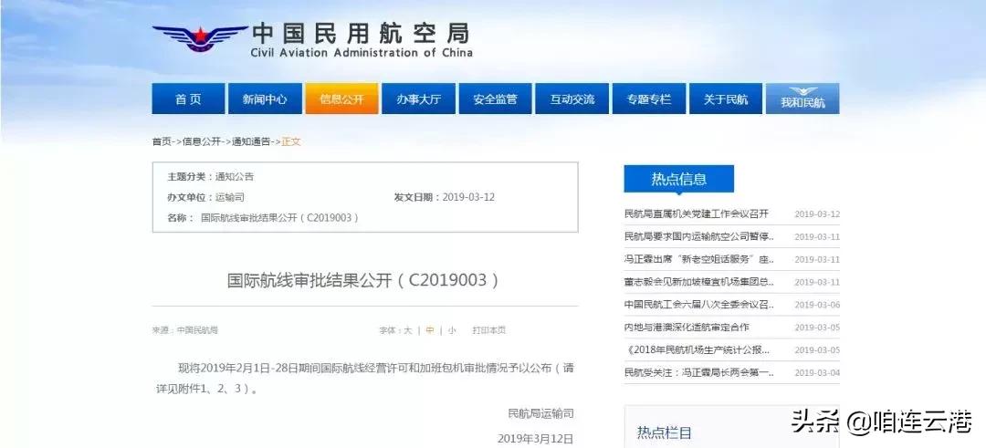Click the site title 中国民用航空局
The height and width of the screenshot is (448, 986).
coord(361,33)
